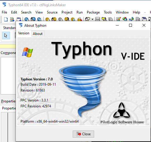The image size is (151, 142).
Task: Open the Window menu
Action: tap(122, 12)
